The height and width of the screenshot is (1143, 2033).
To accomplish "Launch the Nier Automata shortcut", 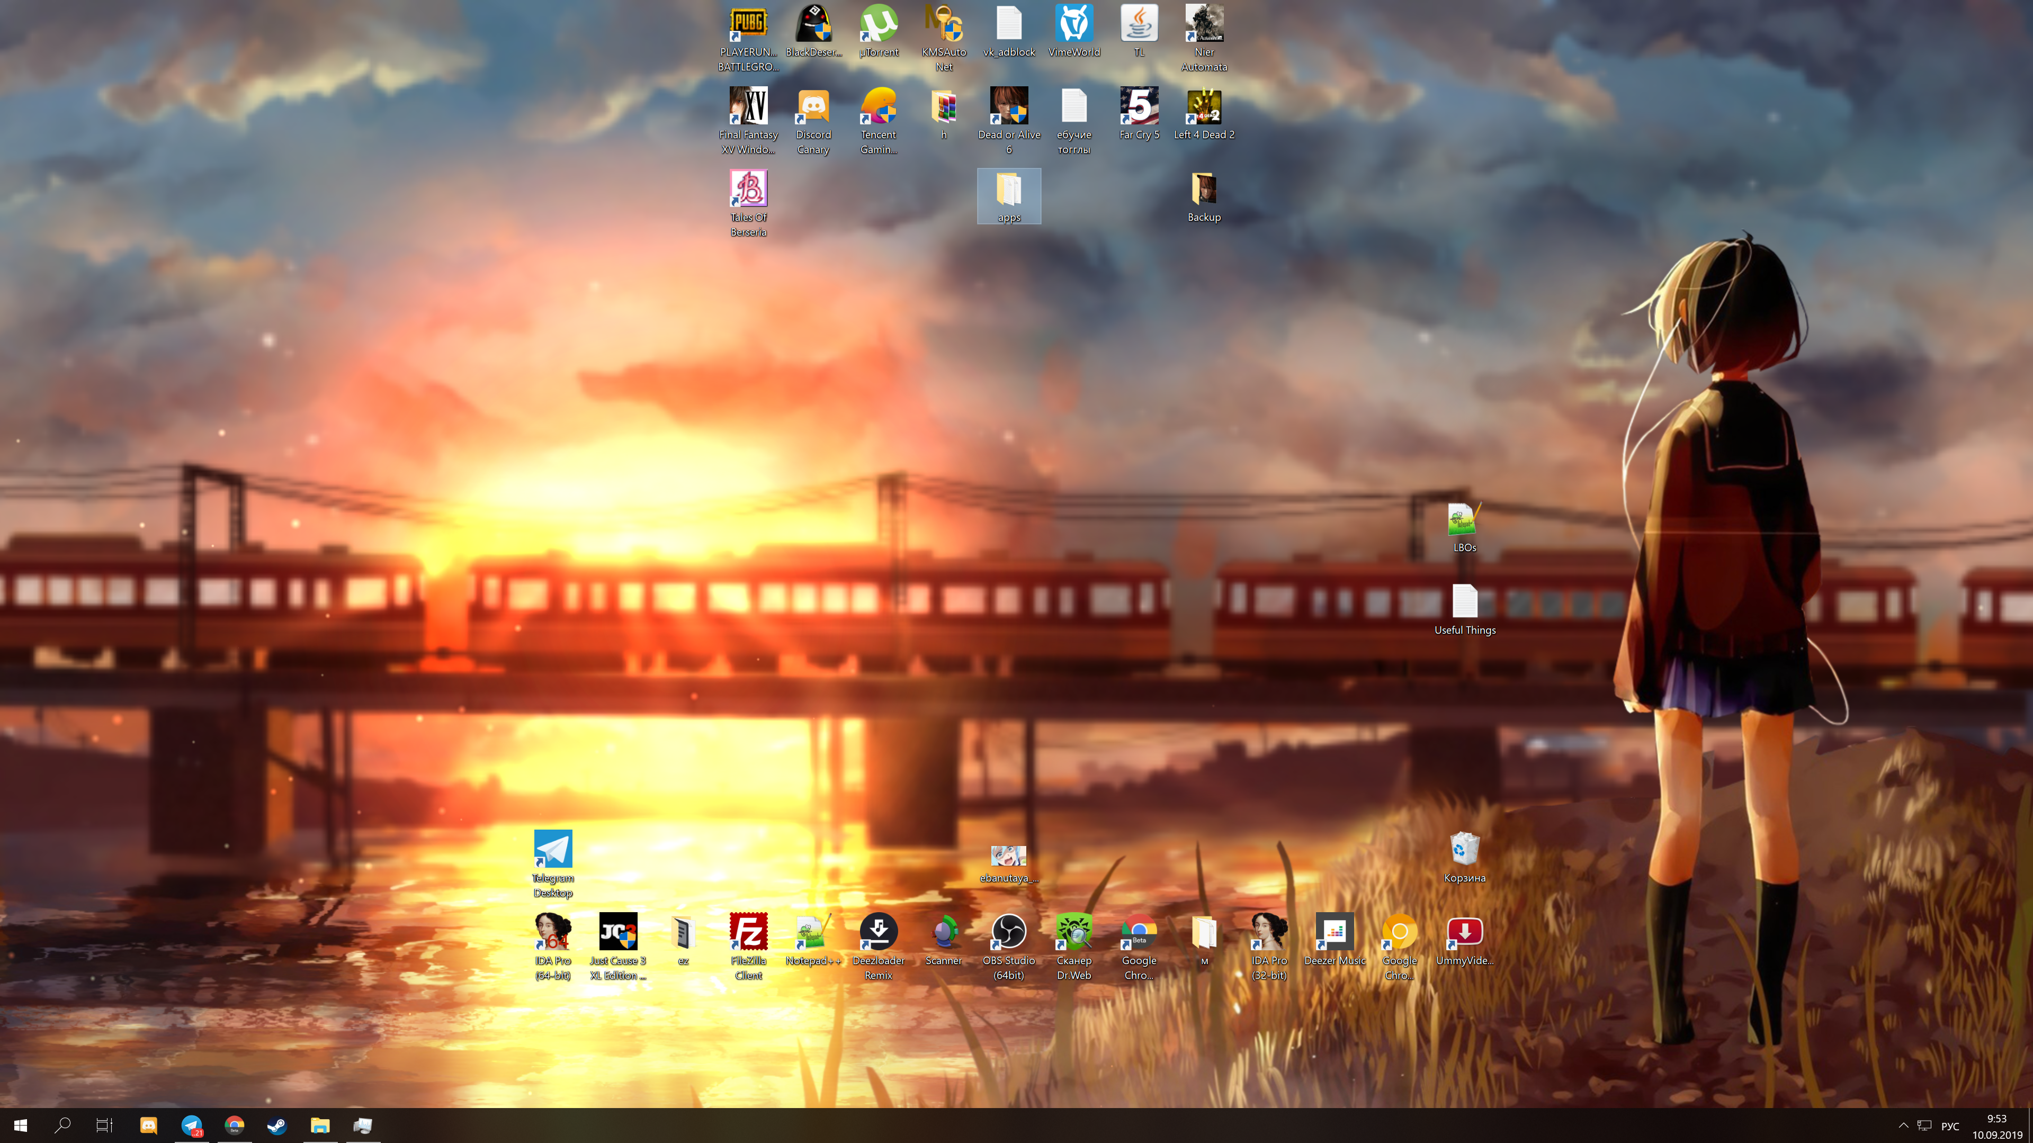I will pos(1204,38).
